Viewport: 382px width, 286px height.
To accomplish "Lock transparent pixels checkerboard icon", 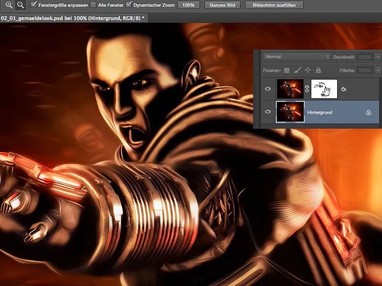I will [287, 70].
